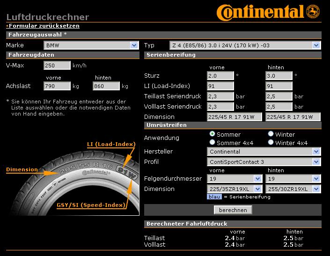
Task: Open rear Dimension 255/30ZR19XL dropdown
Action: pos(293,189)
